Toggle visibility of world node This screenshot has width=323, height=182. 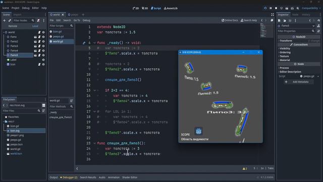[43, 32]
